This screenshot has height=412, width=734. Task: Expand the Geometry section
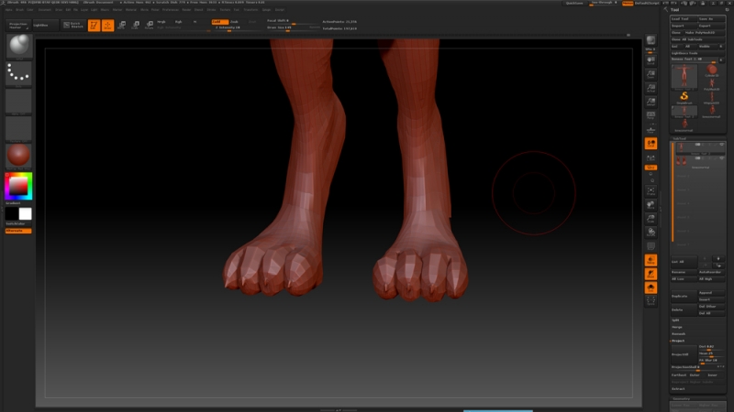(682, 399)
